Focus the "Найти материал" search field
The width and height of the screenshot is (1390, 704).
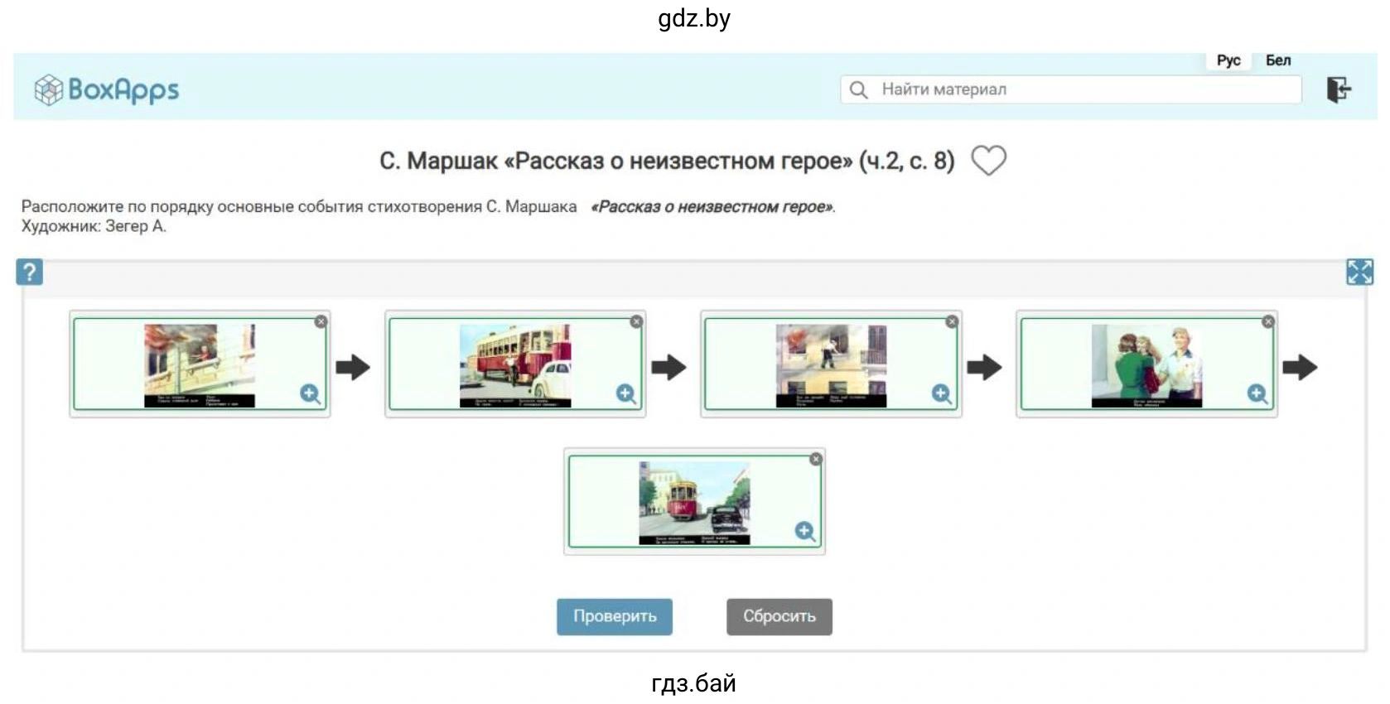(1070, 89)
